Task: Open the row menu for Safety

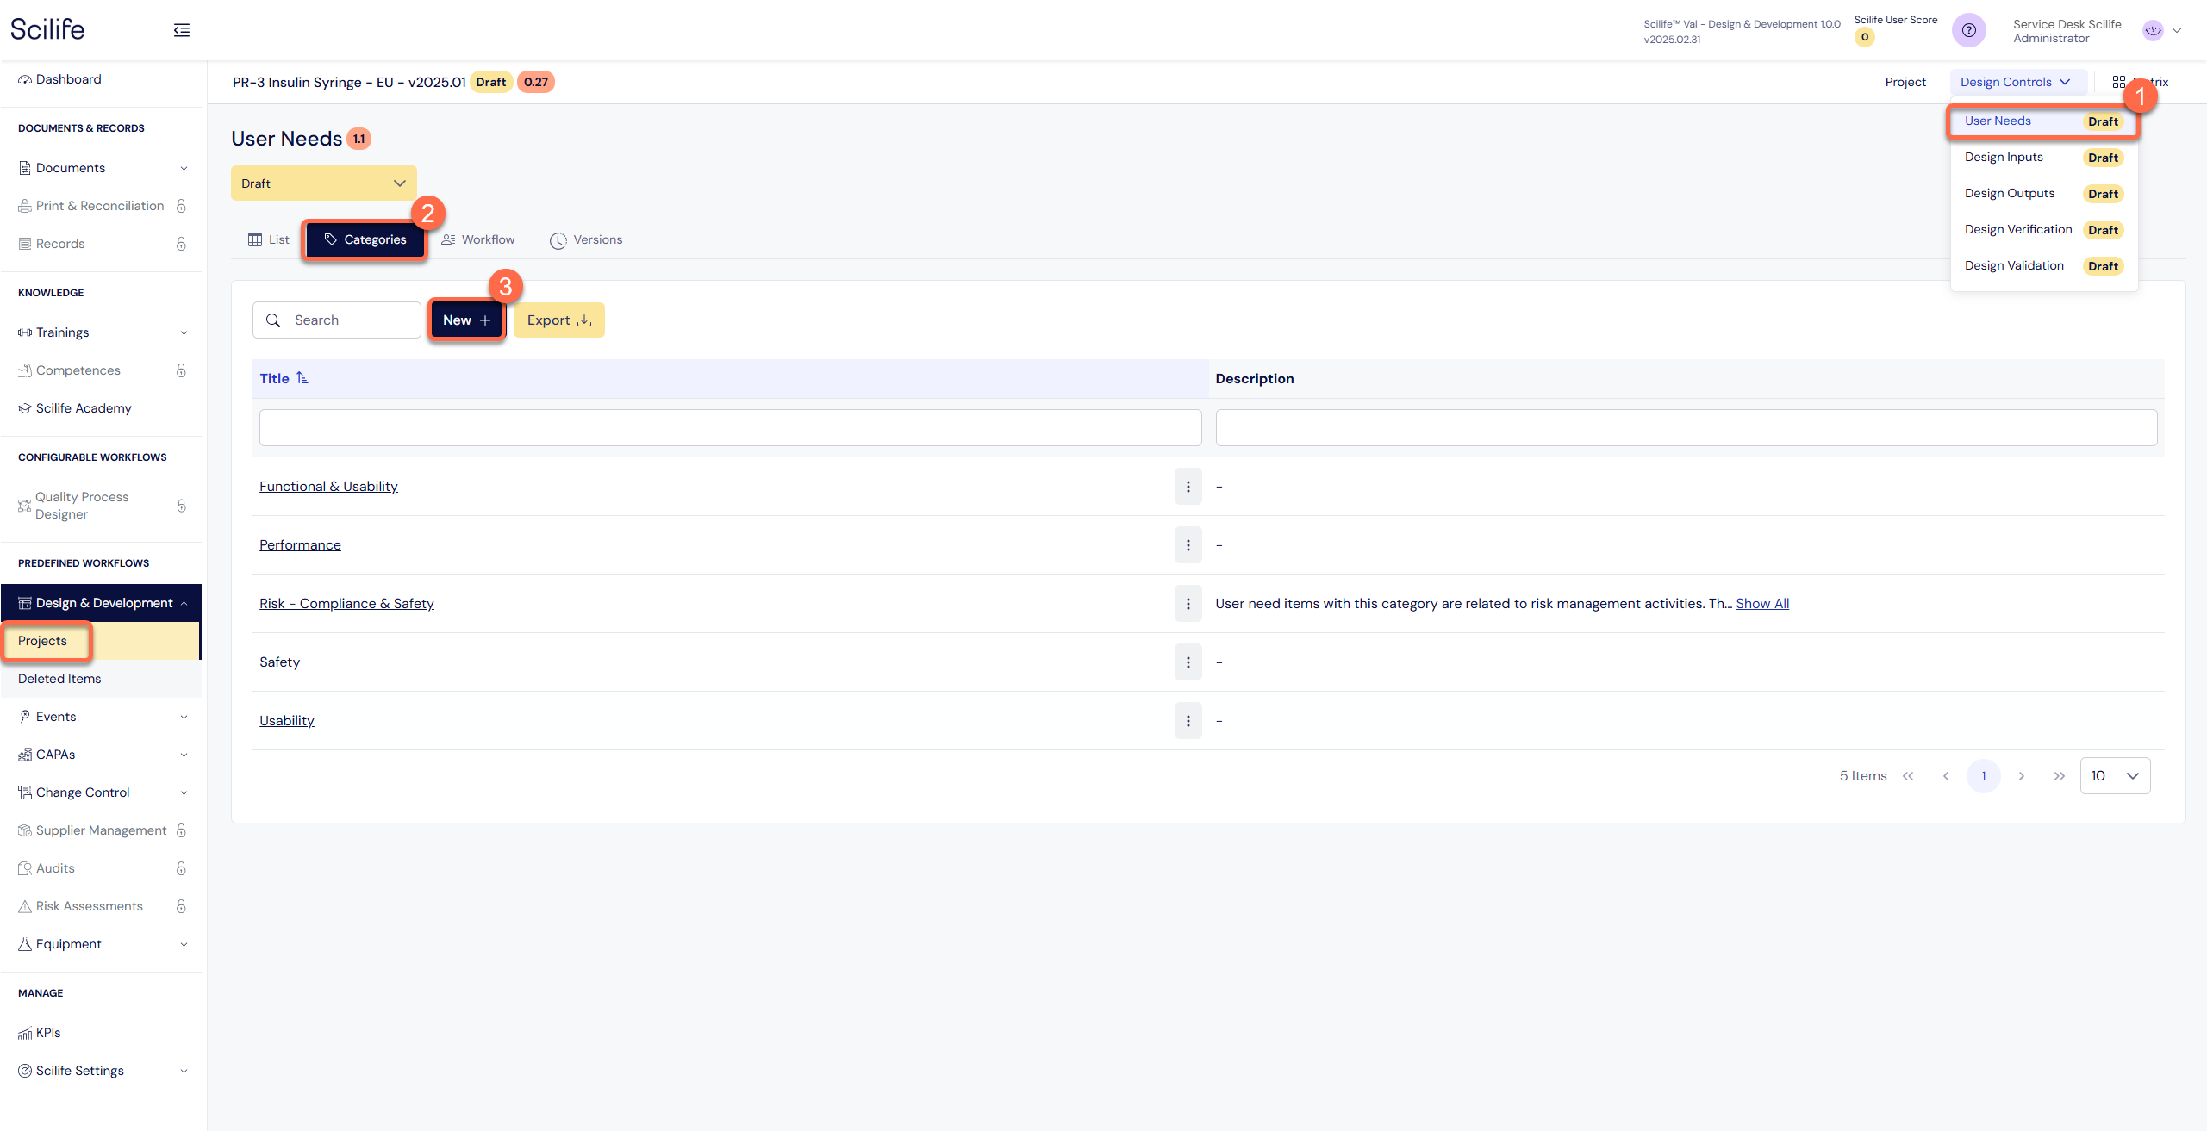Action: [1188, 662]
